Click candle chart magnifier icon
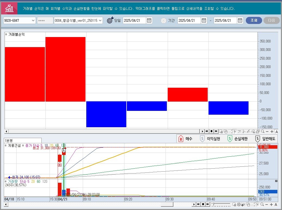This screenshot has width=282, height=210. point(262,205)
